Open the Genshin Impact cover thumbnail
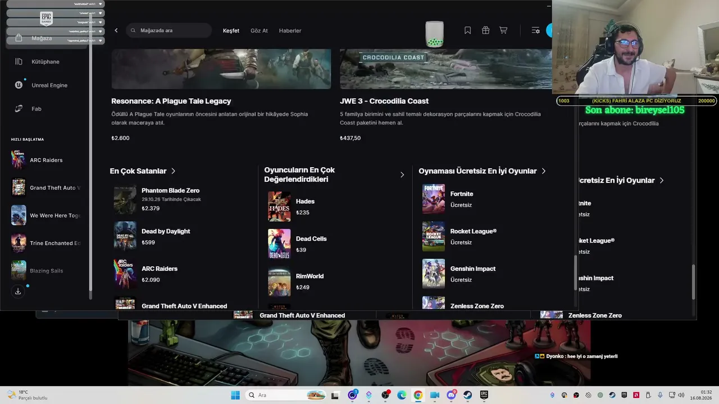This screenshot has width=719, height=404. click(434, 274)
